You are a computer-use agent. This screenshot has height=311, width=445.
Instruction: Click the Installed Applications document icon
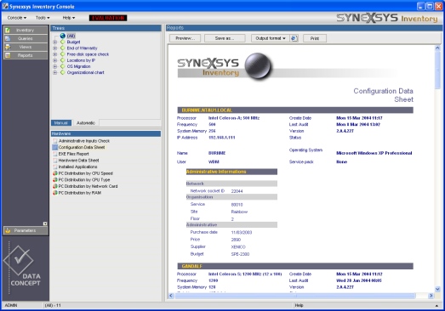[55, 167]
